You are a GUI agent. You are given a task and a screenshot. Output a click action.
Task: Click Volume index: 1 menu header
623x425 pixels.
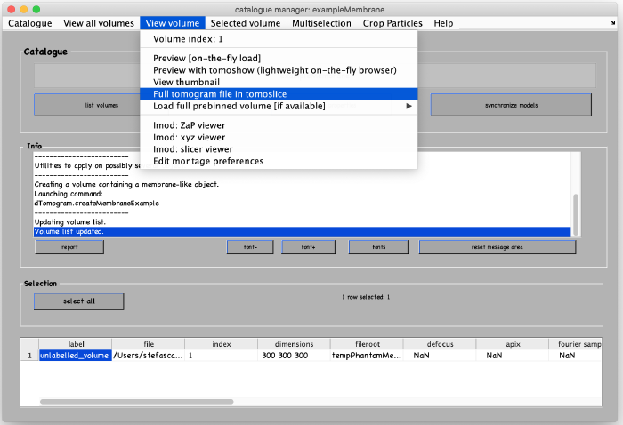point(279,39)
